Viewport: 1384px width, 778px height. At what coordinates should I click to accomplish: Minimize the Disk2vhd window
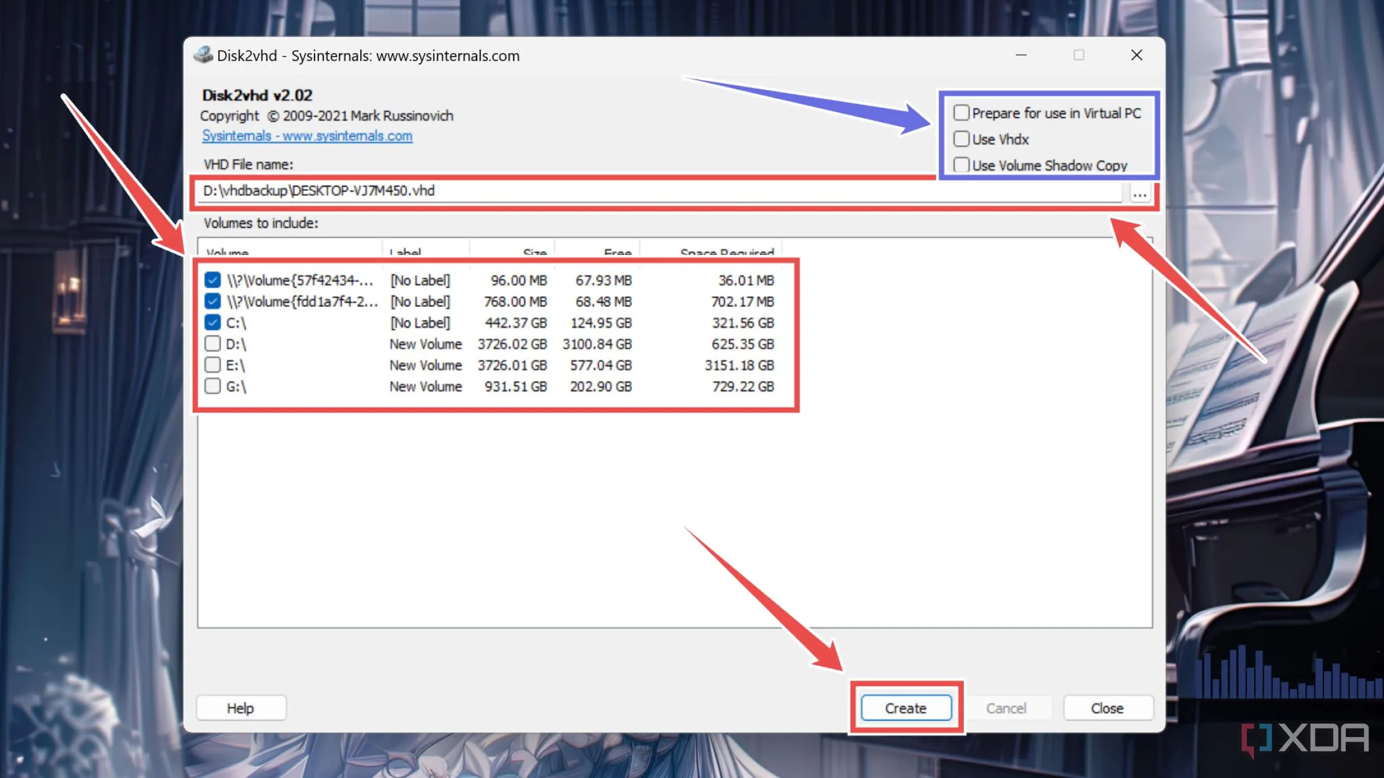tap(1021, 55)
